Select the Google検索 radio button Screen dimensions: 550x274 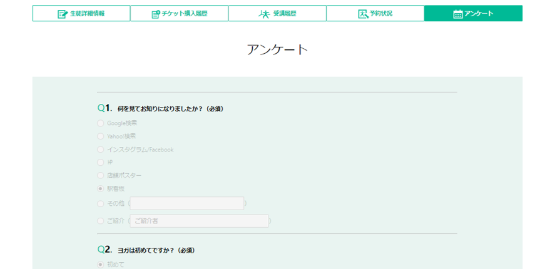(x=100, y=123)
